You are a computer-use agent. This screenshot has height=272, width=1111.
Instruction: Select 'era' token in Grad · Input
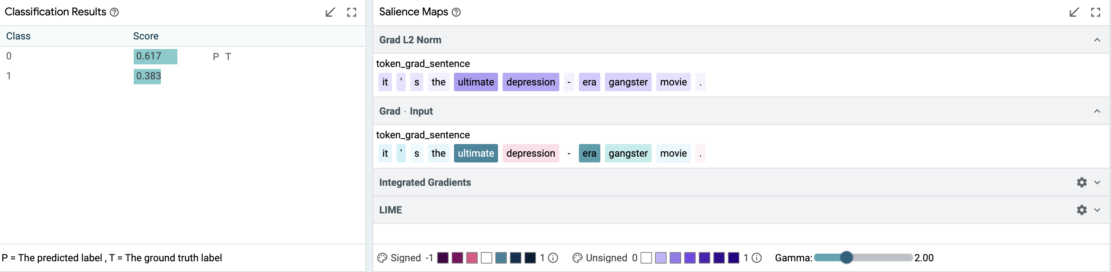[589, 153]
